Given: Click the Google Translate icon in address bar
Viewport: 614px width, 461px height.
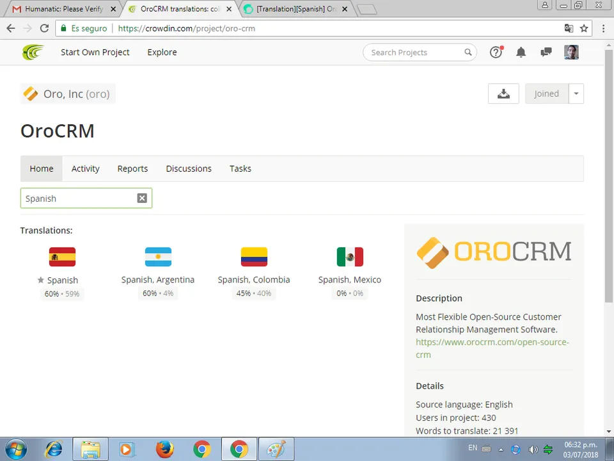Looking at the screenshot, I should (x=569, y=28).
